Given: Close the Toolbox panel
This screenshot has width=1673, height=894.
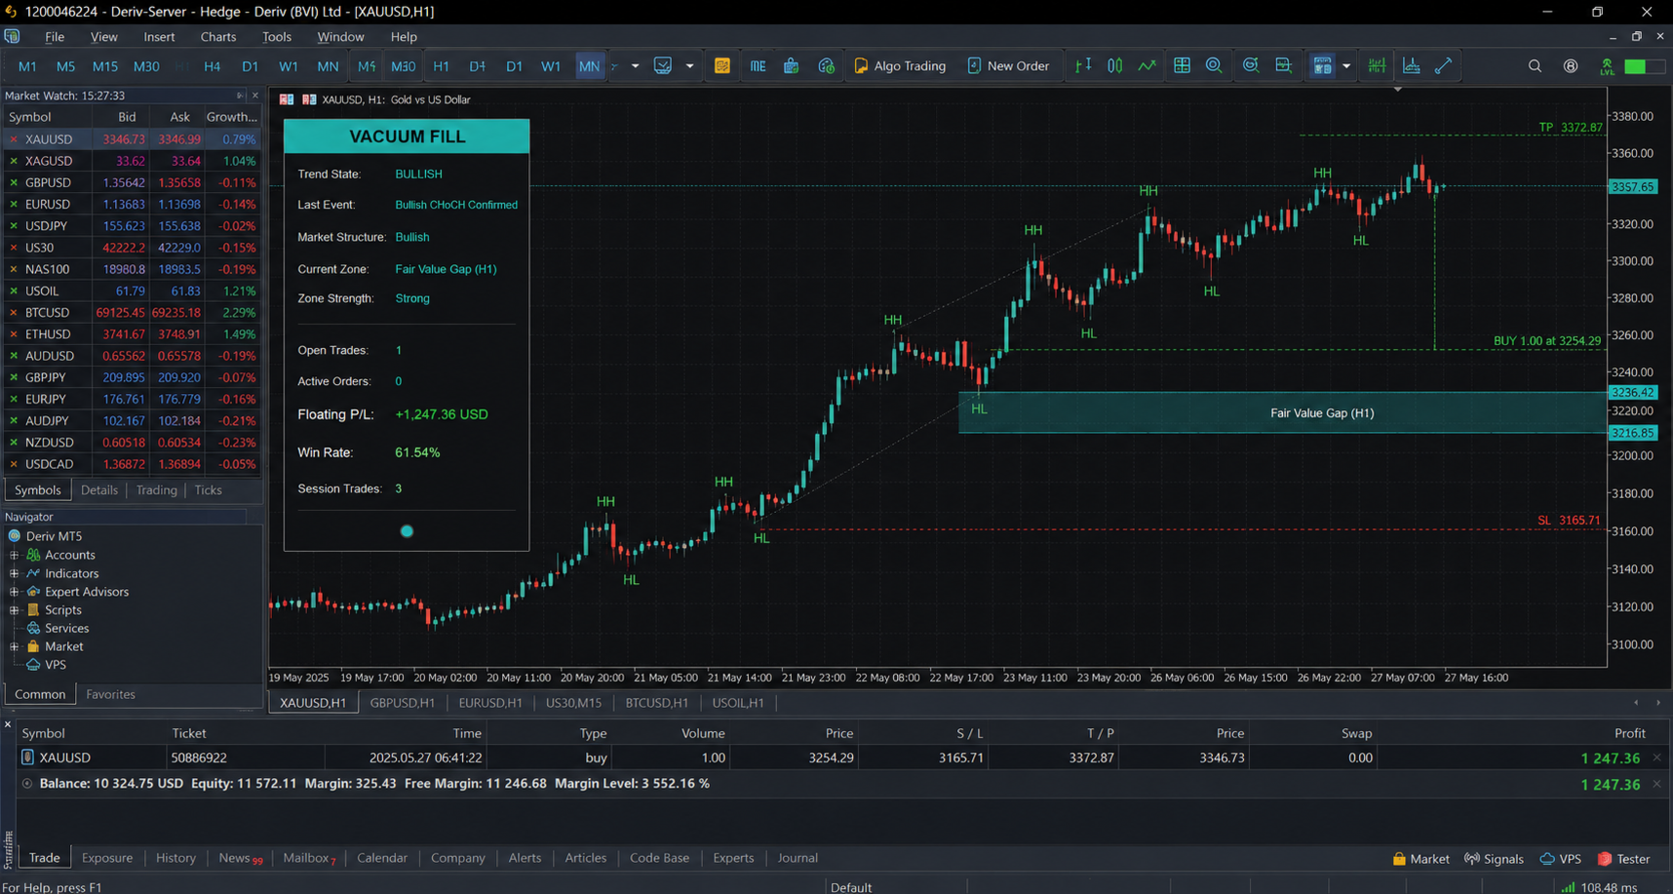Looking at the screenshot, I should click(8, 724).
